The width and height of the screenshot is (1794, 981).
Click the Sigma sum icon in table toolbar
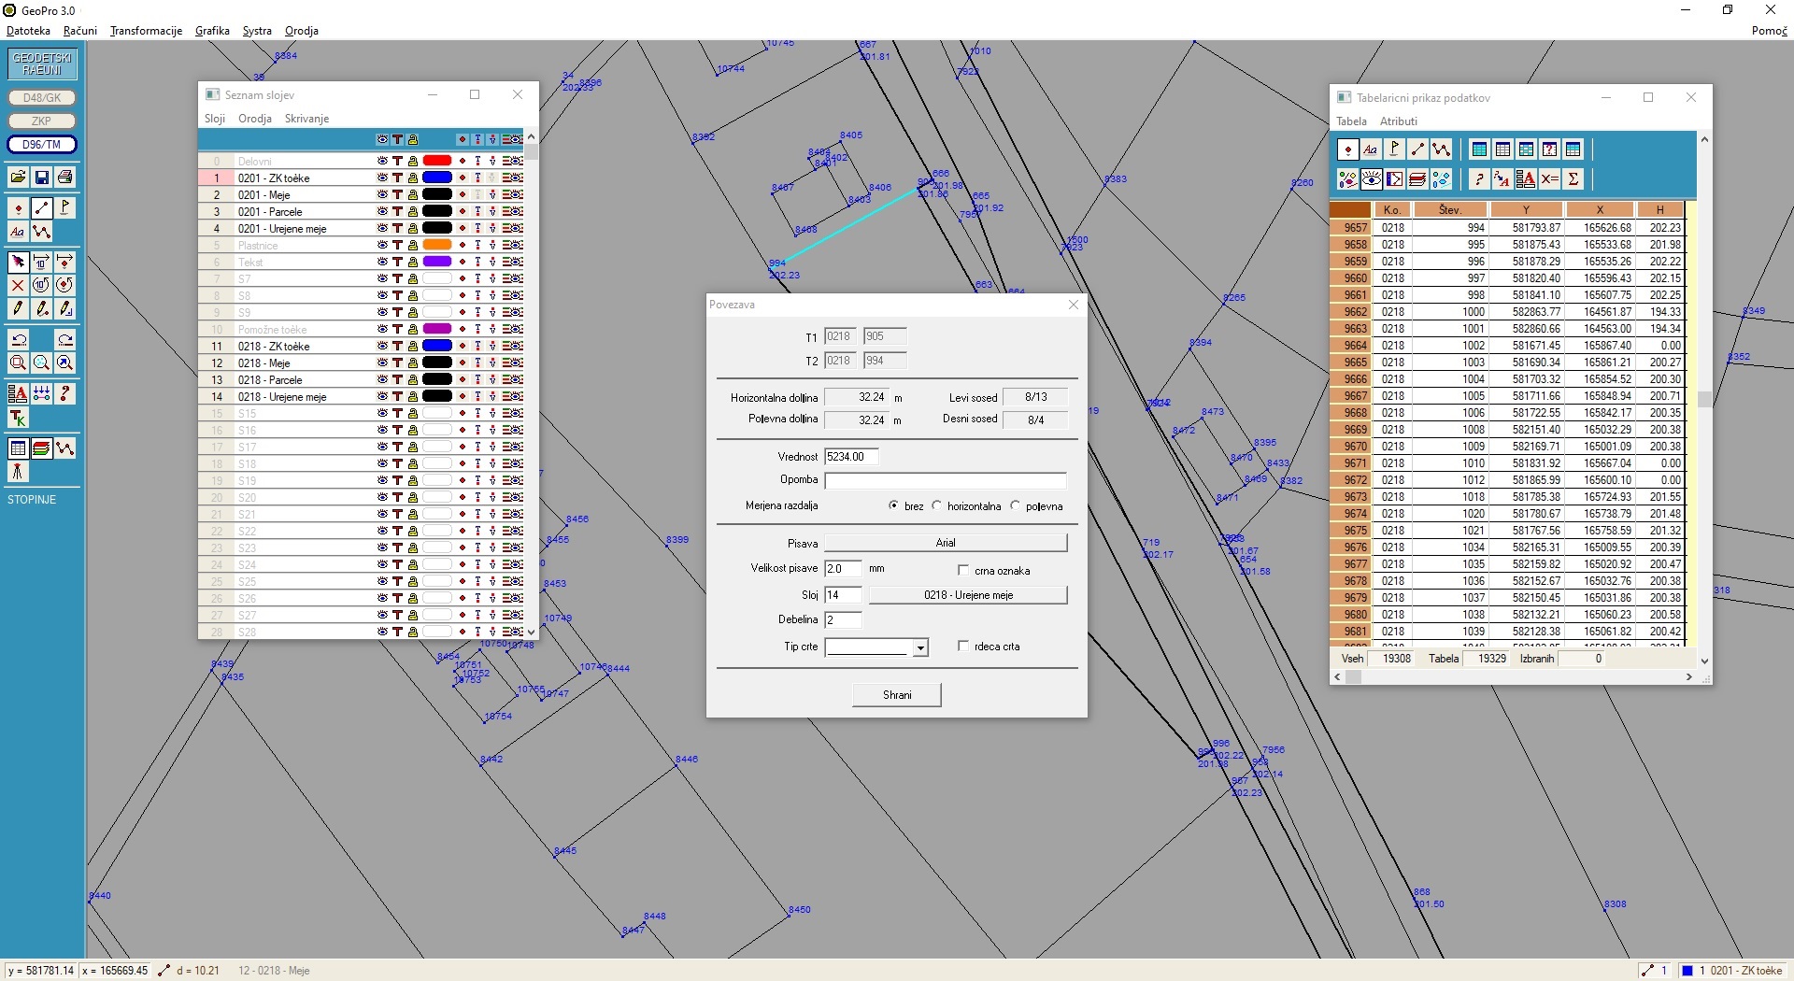(x=1573, y=178)
